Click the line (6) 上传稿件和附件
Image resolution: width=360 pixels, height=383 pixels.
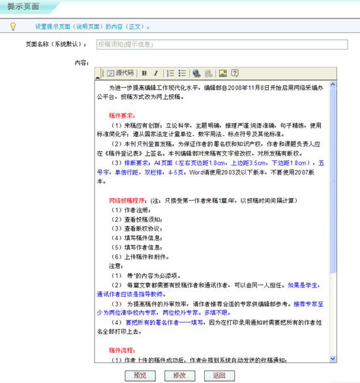click(x=140, y=257)
